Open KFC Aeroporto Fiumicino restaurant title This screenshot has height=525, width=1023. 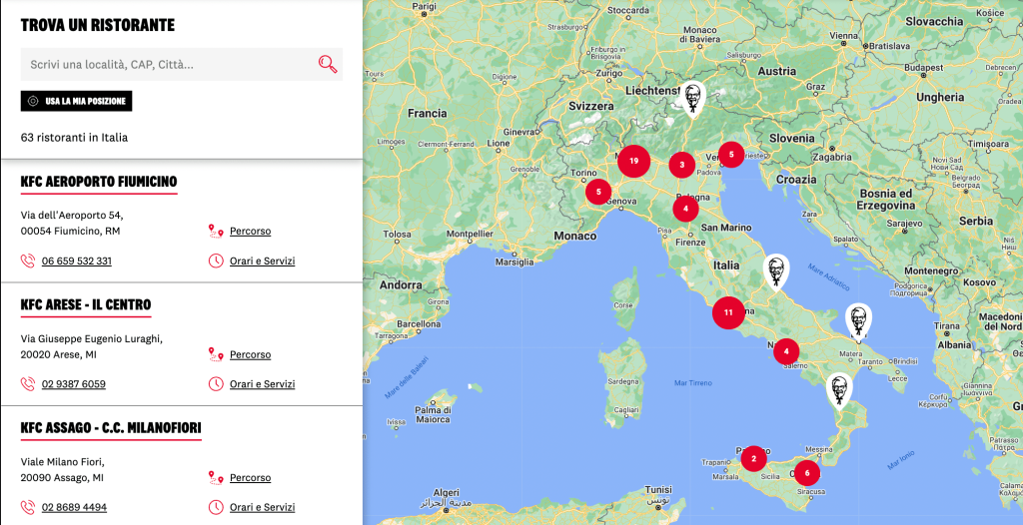[99, 182]
